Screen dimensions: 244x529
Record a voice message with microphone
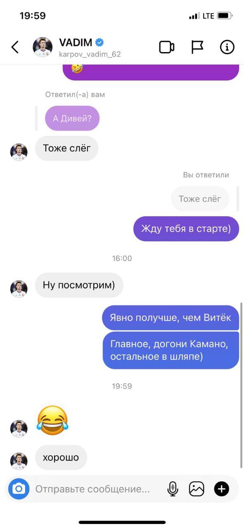pyautogui.click(x=173, y=489)
